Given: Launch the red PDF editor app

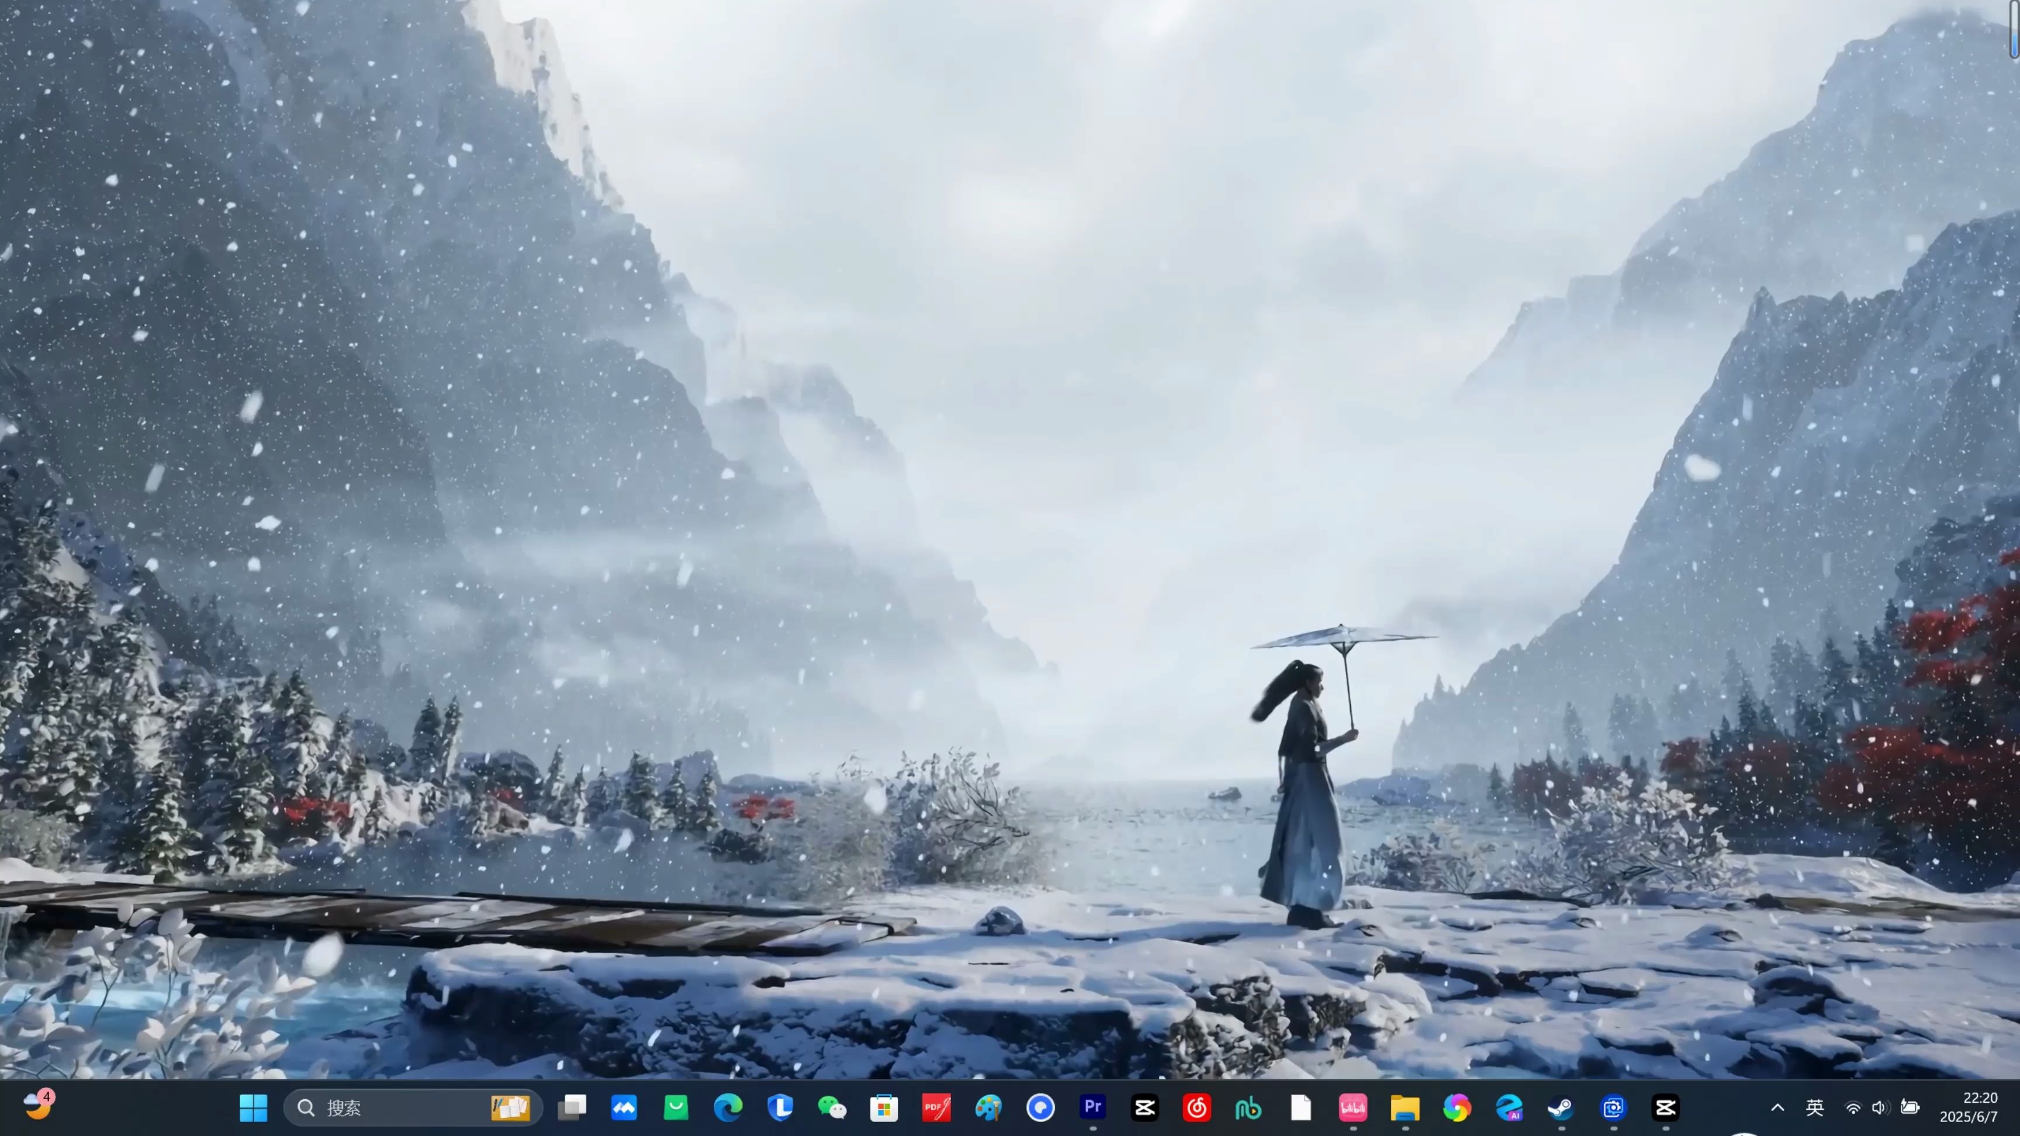Looking at the screenshot, I should pyautogui.click(x=936, y=1108).
